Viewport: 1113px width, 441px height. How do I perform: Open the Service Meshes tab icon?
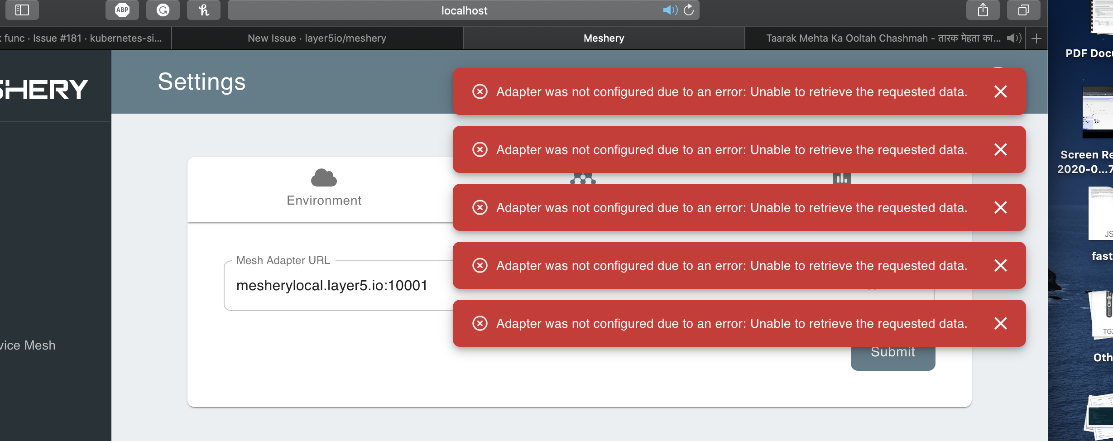click(x=583, y=178)
